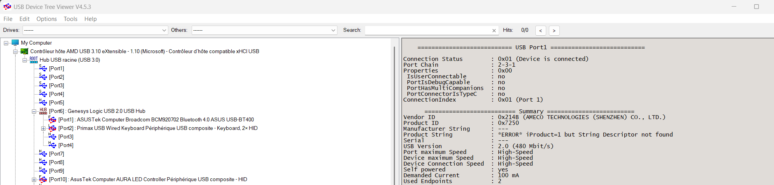Click the AURA LED Controller device icon
The width and height of the screenshot is (774, 185).
[x=43, y=179]
